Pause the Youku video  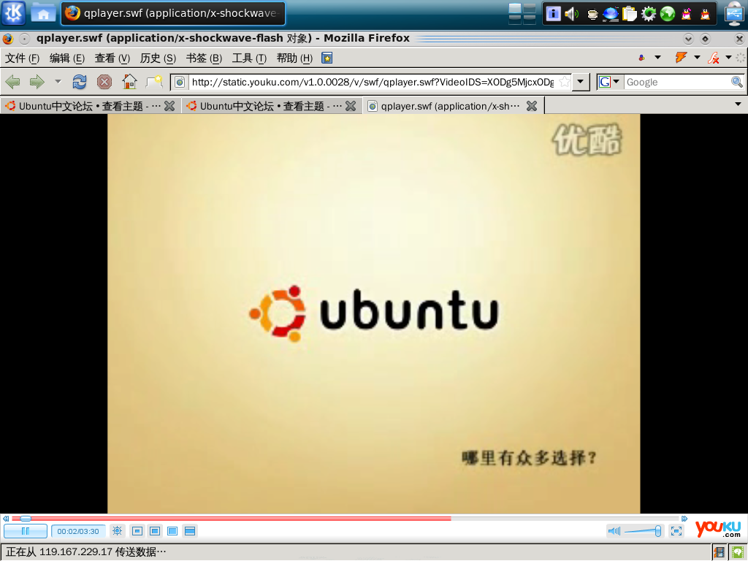26,531
